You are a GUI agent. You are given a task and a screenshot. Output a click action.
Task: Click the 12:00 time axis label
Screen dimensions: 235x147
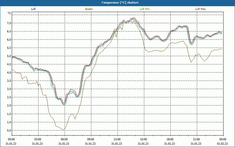point(117,139)
